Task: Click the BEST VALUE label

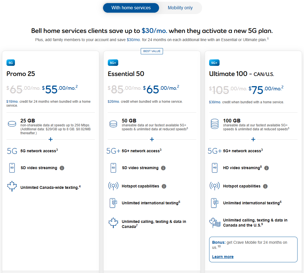Action: [x=152, y=51]
